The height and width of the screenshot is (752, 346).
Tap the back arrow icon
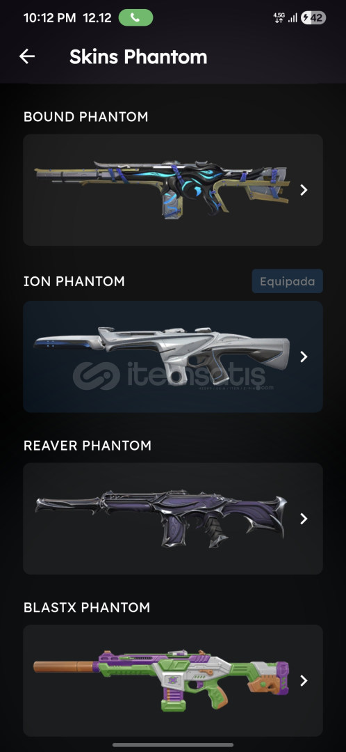[x=27, y=56]
